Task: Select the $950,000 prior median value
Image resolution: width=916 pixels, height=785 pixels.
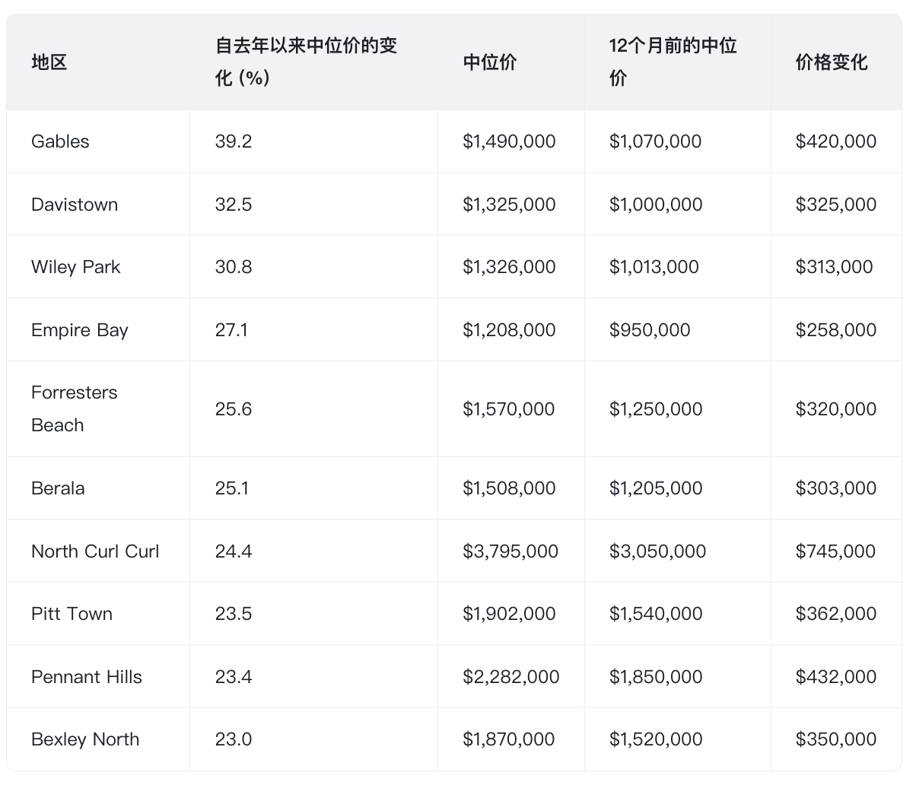Action: pyautogui.click(x=650, y=330)
